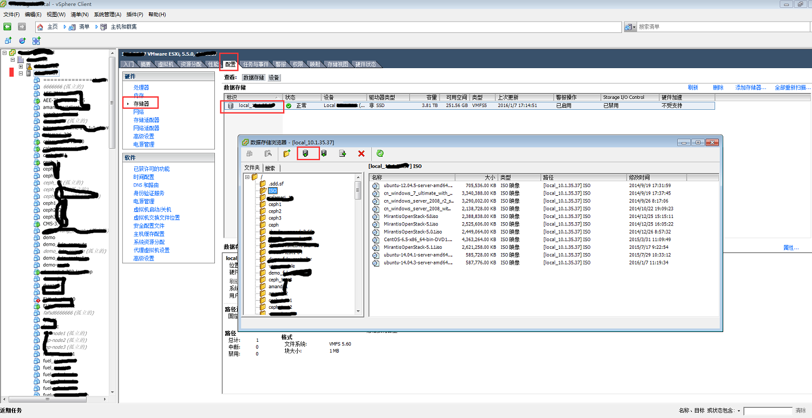The image size is (812, 418).
Task: Click the 刷新 link above the datastore list
Action: (x=693, y=88)
